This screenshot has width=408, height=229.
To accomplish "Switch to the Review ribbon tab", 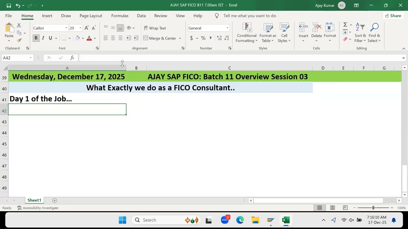I will (x=161, y=16).
